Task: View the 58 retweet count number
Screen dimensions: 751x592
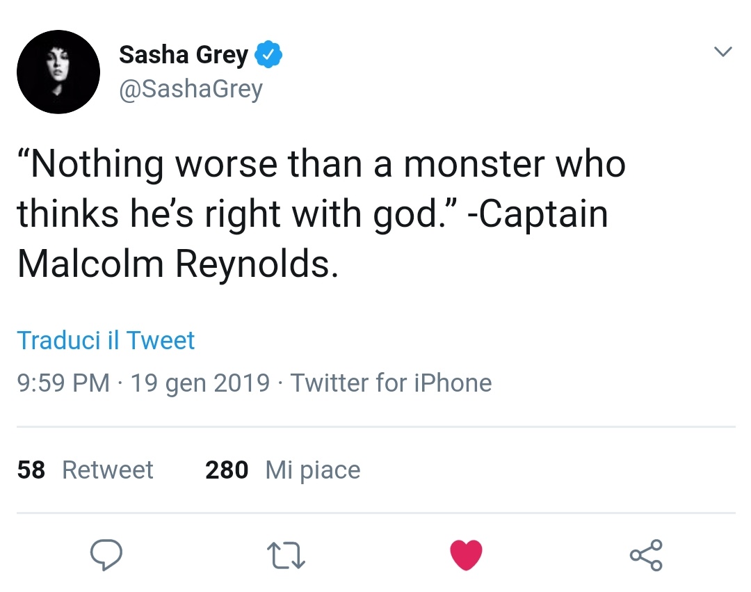Action: click(x=31, y=470)
